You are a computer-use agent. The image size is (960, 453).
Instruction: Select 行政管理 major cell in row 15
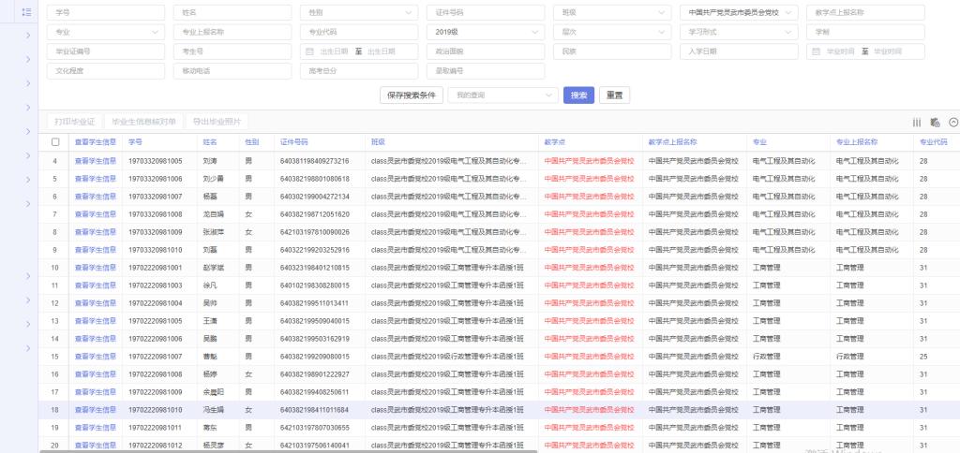[767, 357]
